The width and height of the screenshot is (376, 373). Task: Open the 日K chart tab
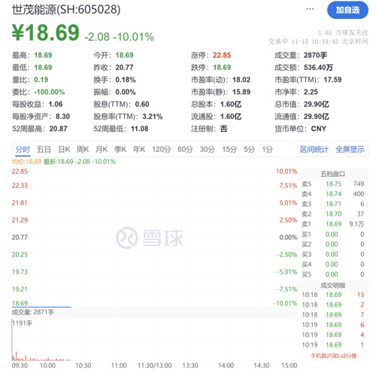coord(64,150)
